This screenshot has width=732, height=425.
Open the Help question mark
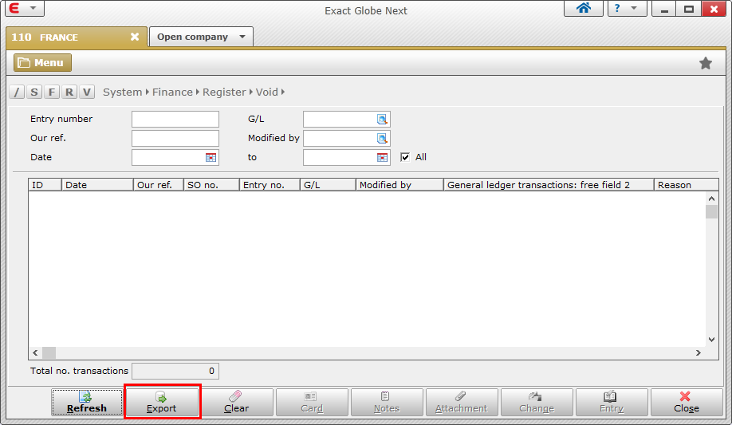[x=617, y=8]
